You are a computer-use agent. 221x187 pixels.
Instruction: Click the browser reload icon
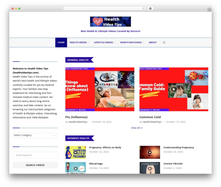[144, 8]
